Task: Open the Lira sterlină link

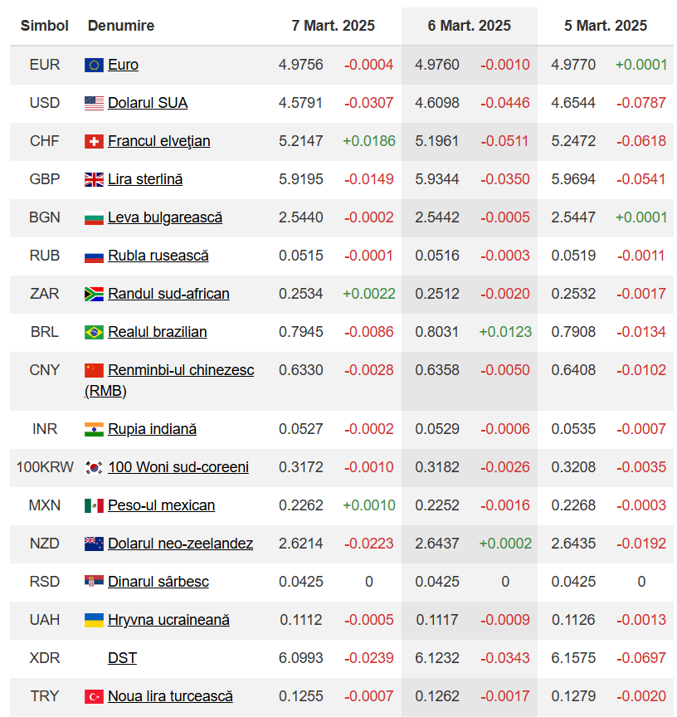Action: coord(145,179)
